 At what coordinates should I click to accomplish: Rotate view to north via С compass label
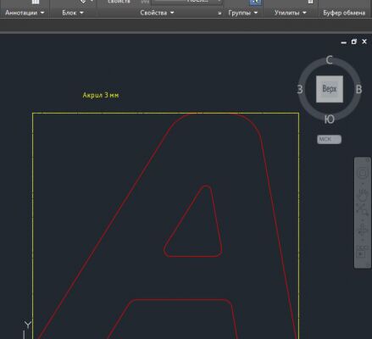330,60
